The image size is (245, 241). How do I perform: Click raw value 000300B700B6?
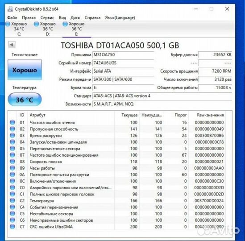[209, 136]
